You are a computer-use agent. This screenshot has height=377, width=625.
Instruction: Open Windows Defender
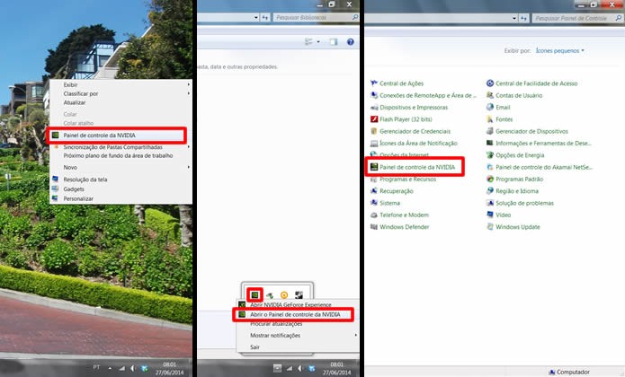pos(404,227)
